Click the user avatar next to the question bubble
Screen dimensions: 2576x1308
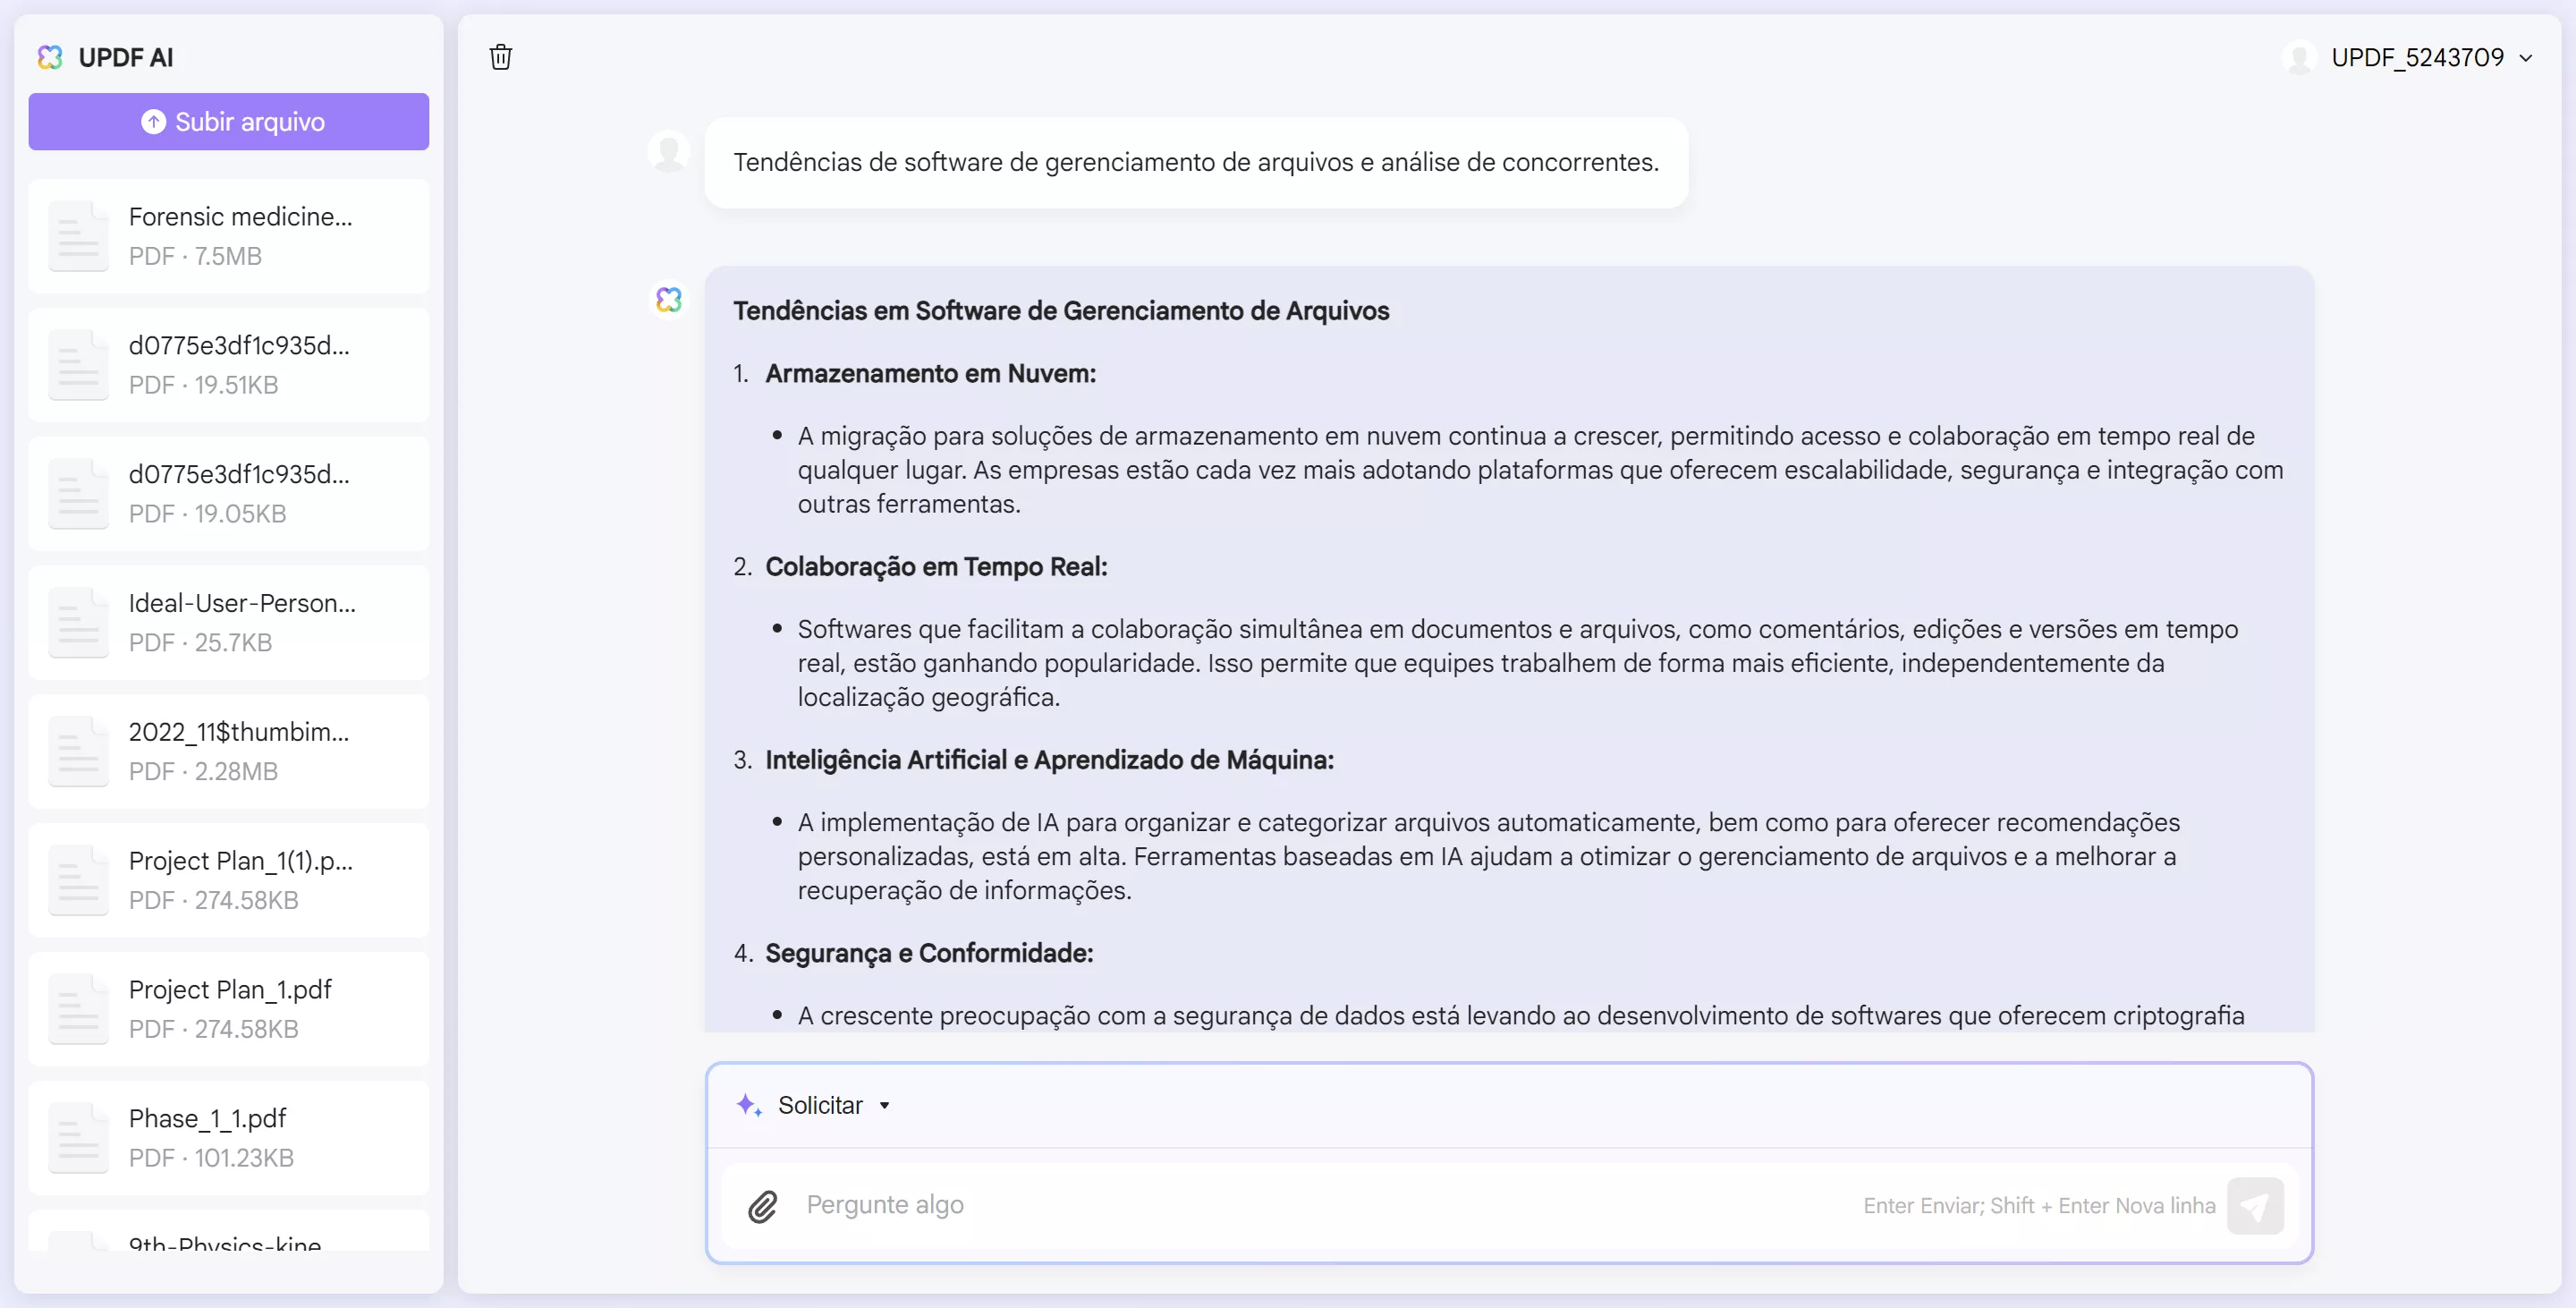point(668,151)
